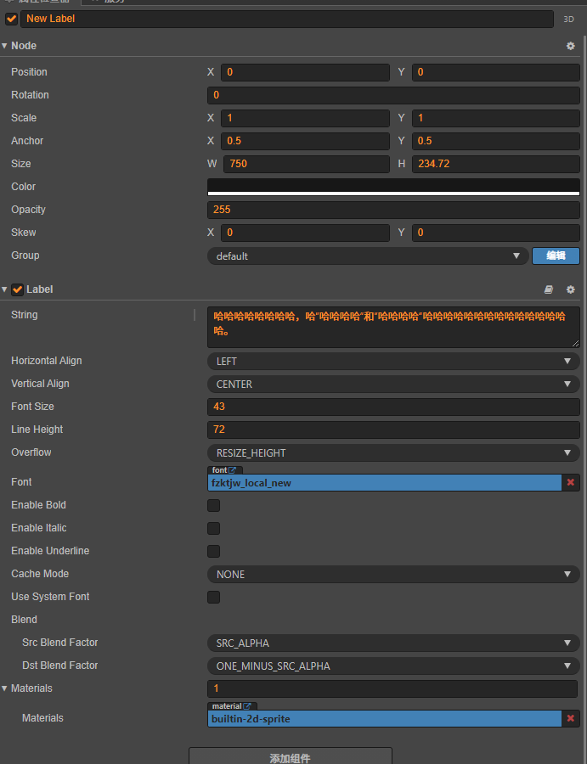This screenshot has width=587, height=764.
Task: Disable the Label component checkbox
Action: click(18, 289)
